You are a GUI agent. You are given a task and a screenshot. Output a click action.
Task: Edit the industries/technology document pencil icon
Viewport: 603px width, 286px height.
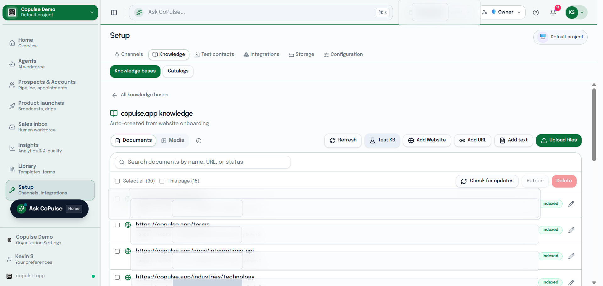[x=571, y=282]
